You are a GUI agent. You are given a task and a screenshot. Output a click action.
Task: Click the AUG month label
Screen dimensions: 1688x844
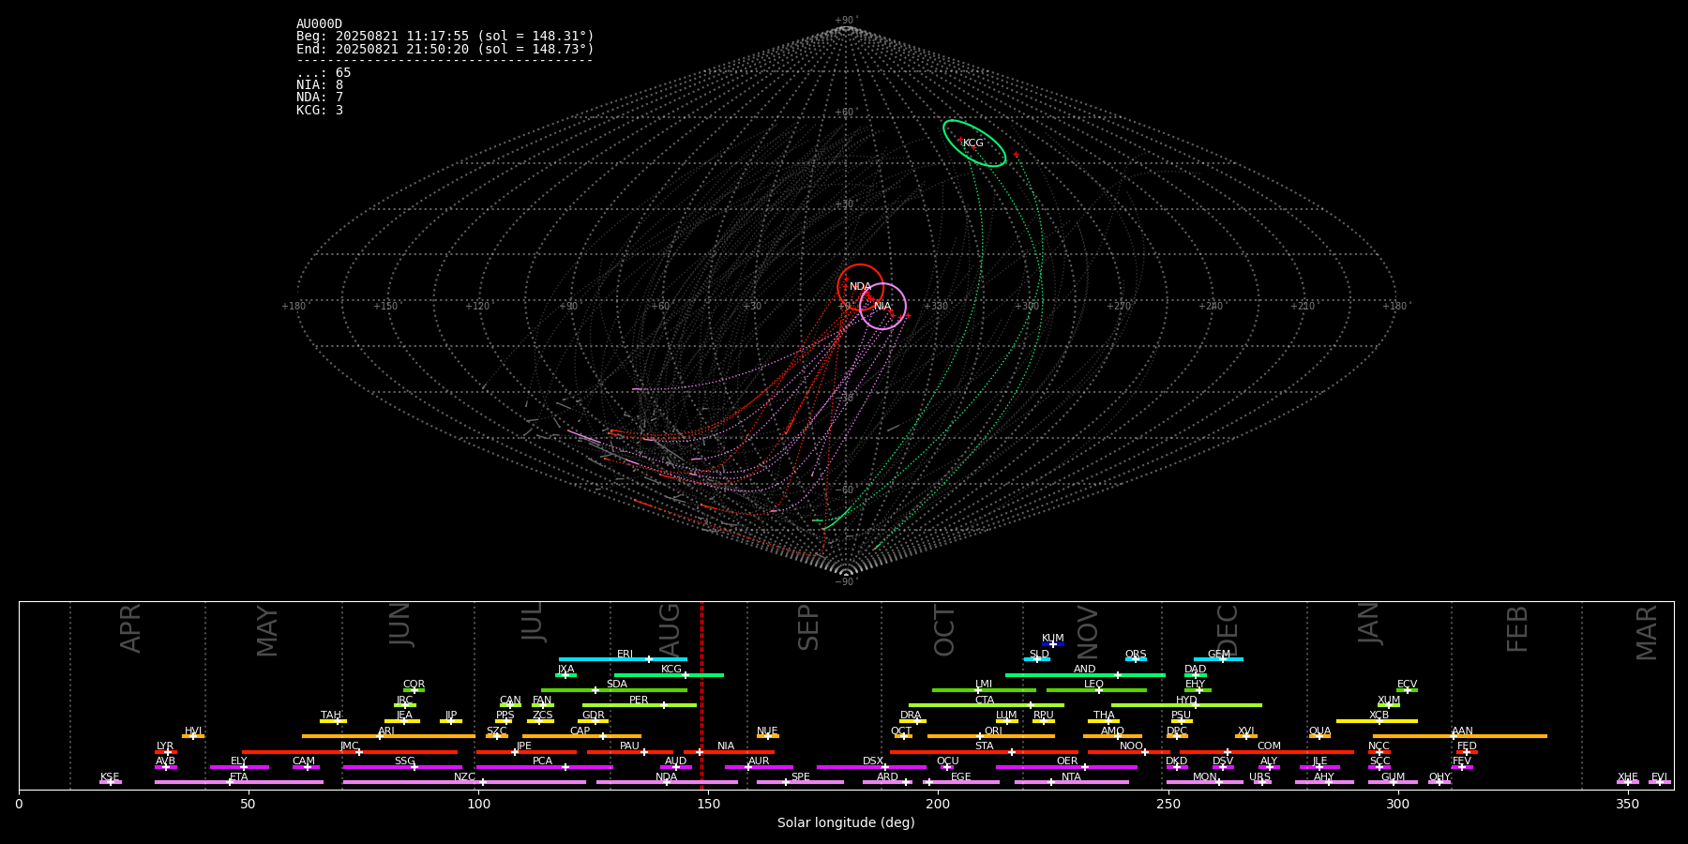pos(670,628)
